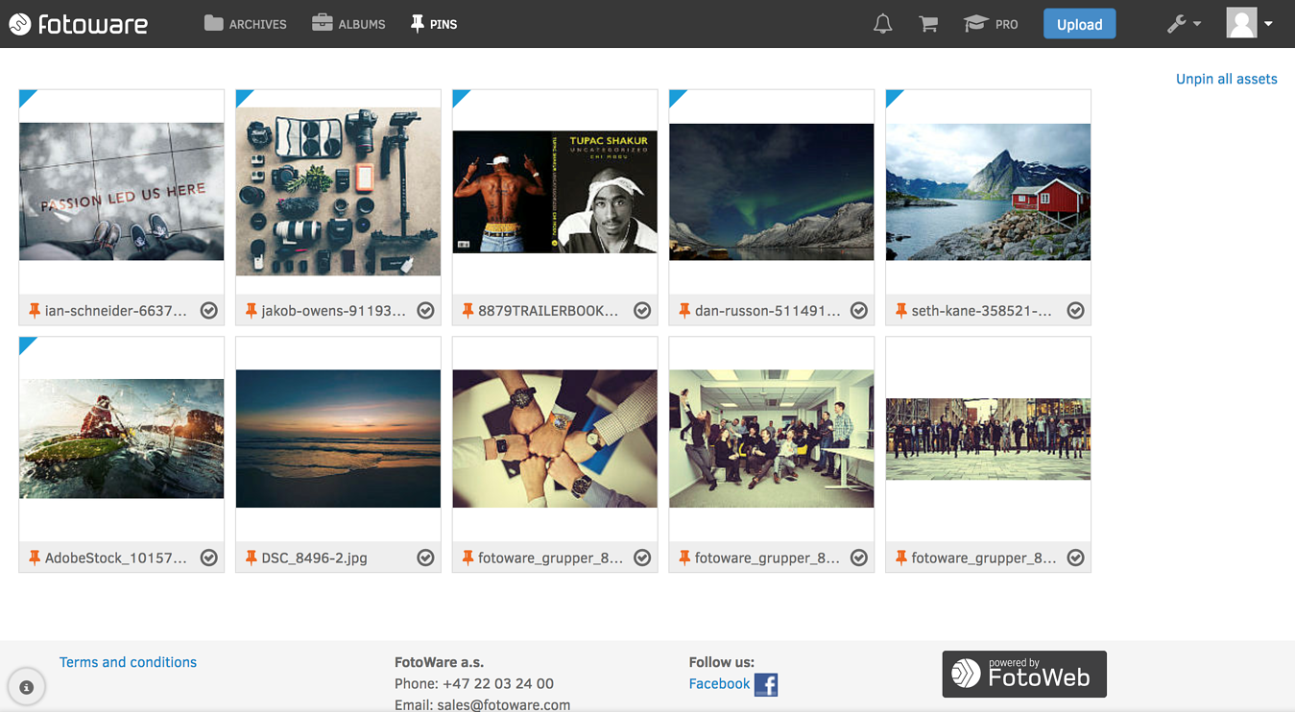Select the seth-kane-358521 asset checkmark
Screen dimensions: 1295x712
click(1076, 310)
